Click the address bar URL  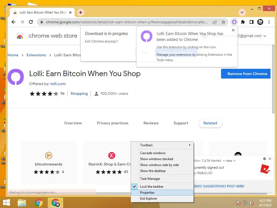127,22
